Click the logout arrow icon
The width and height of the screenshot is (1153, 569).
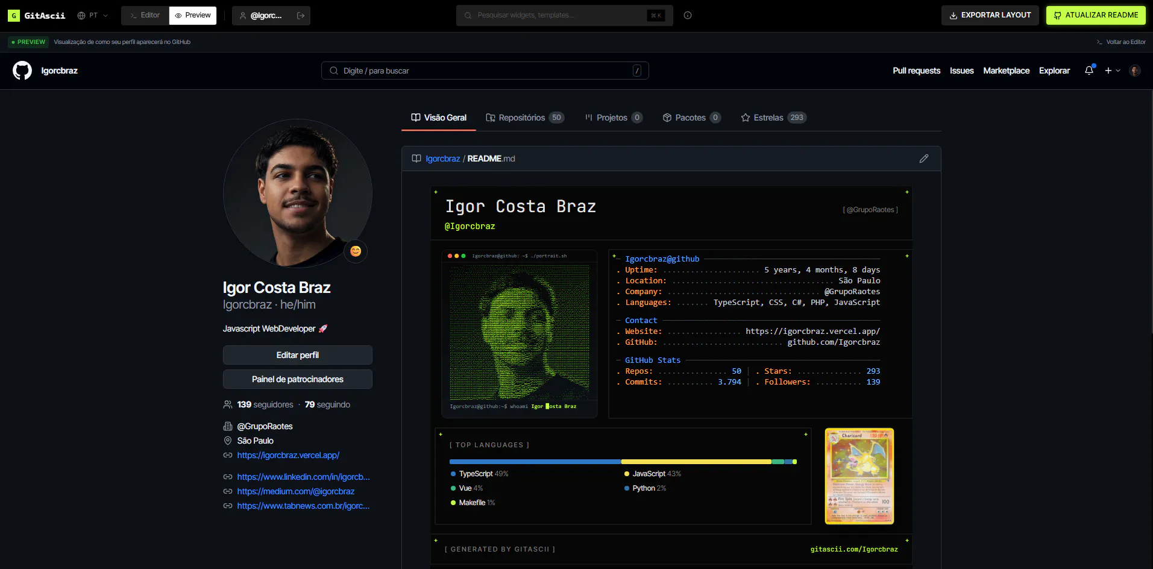point(301,16)
